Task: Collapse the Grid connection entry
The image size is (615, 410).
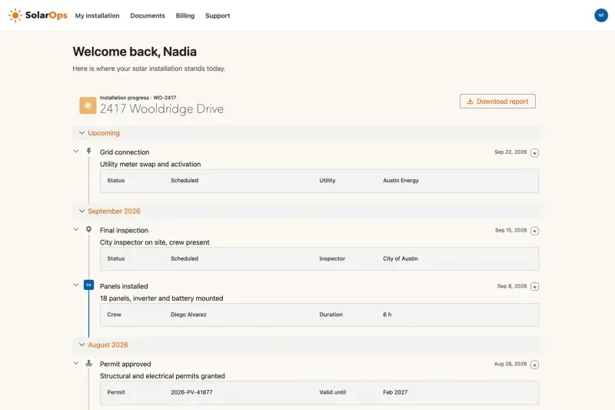Action: [x=76, y=151]
